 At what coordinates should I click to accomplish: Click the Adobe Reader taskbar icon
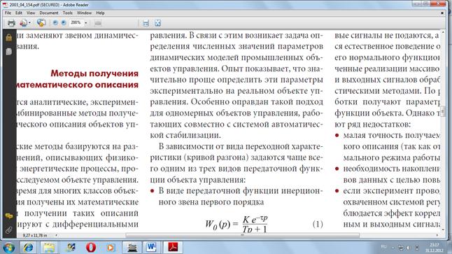coord(173,247)
